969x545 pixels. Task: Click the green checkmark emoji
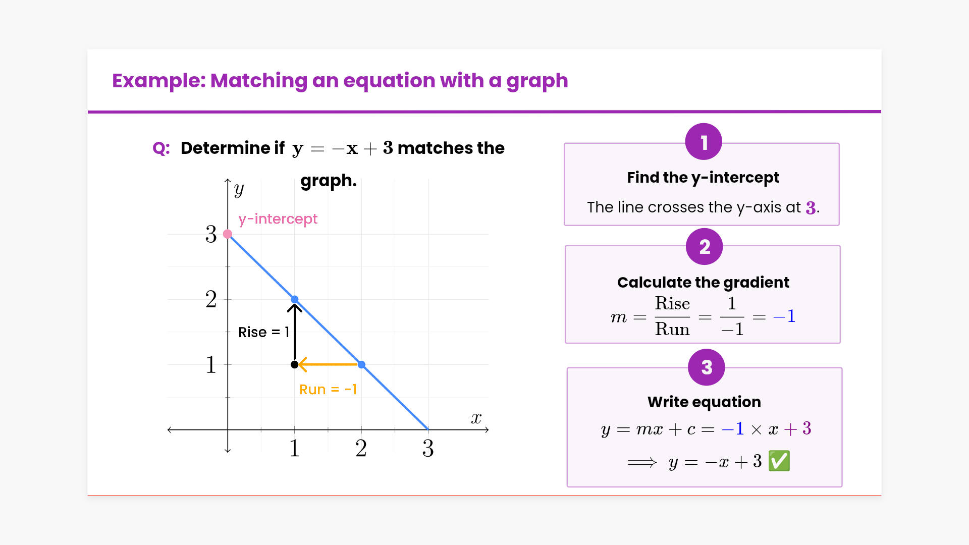pos(779,461)
